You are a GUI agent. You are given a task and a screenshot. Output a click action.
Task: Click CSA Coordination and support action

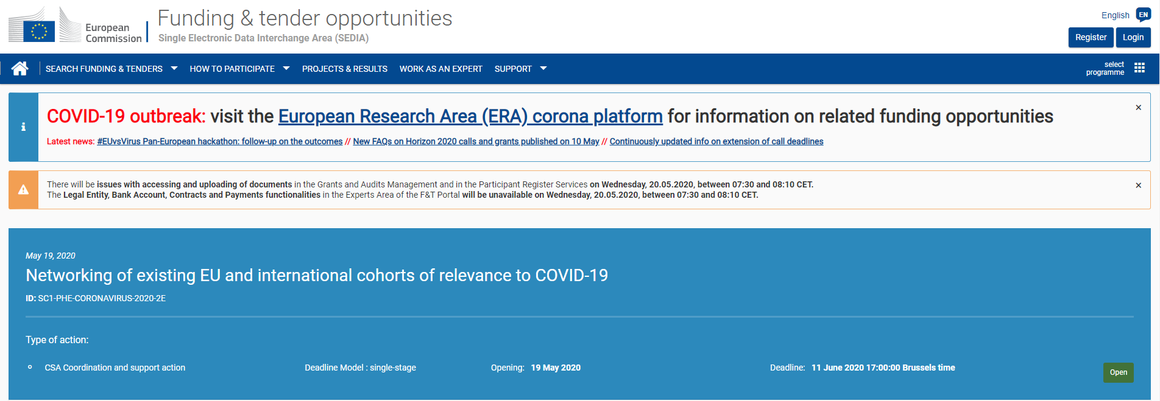pos(115,368)
